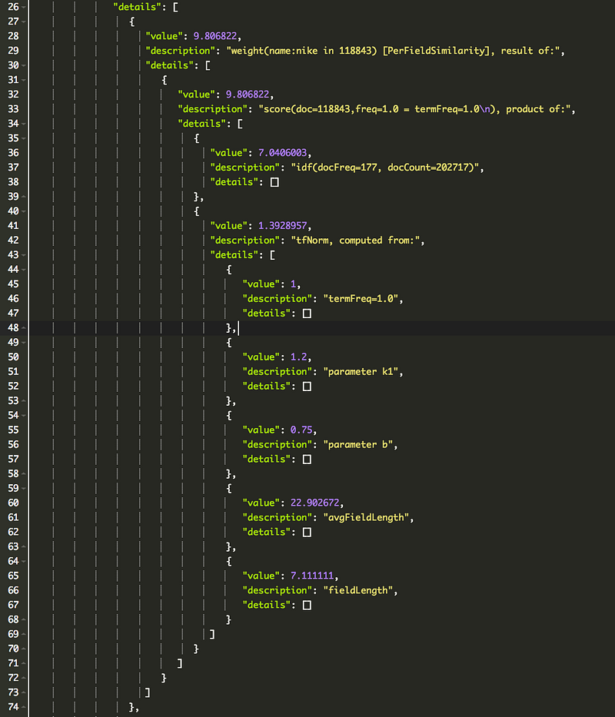Click line number 65 in the gutter
This screenshot has width=615, height=717.
pos(13,576)
